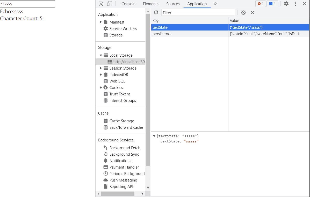310x197 pixels.
Task: Toggle the device toolbar icon
Action: pyautogui.click(x=109, y=4)
